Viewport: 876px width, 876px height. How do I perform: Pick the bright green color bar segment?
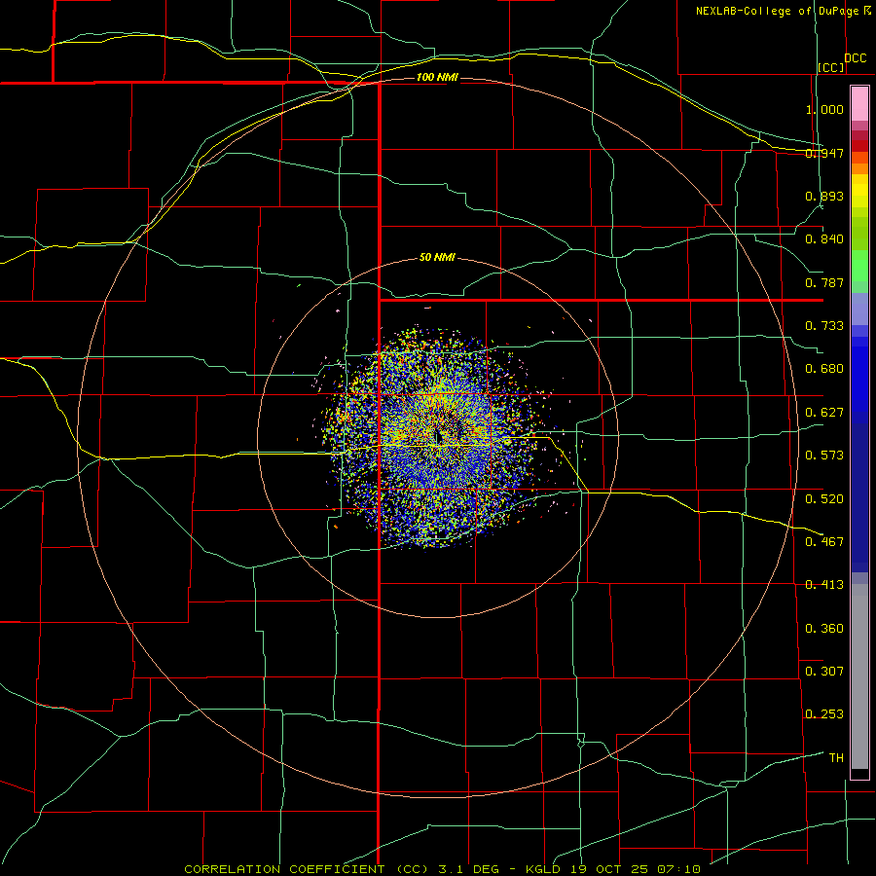pos(859,266)
